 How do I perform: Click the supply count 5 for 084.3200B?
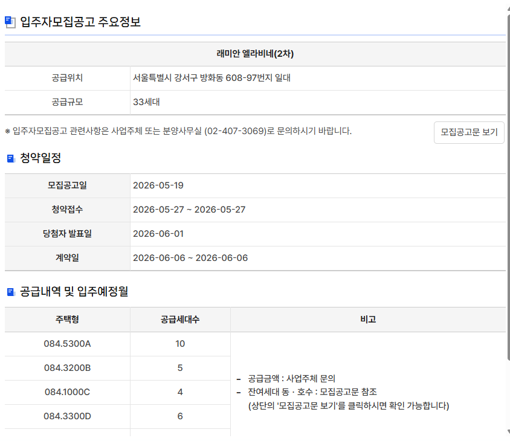180,368
